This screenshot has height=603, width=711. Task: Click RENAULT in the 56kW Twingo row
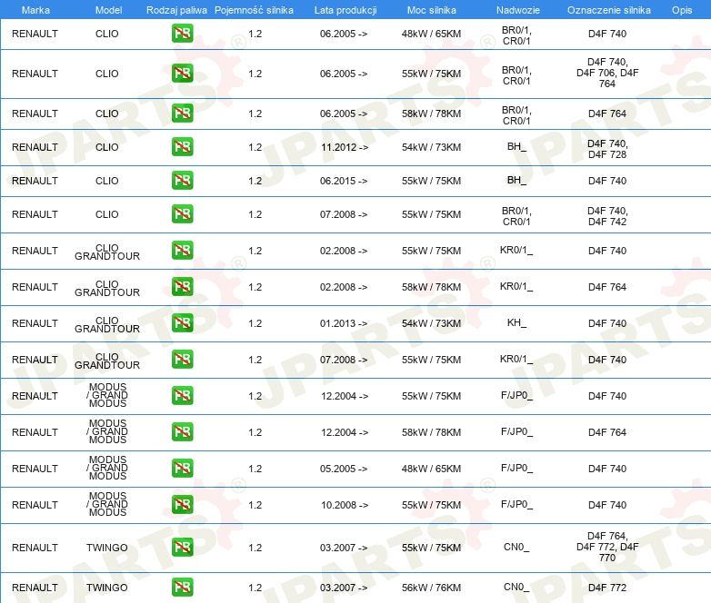(x=35, y=588)
